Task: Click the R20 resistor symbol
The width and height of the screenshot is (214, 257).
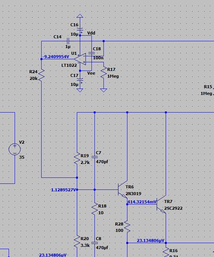Action: [77, 242]
